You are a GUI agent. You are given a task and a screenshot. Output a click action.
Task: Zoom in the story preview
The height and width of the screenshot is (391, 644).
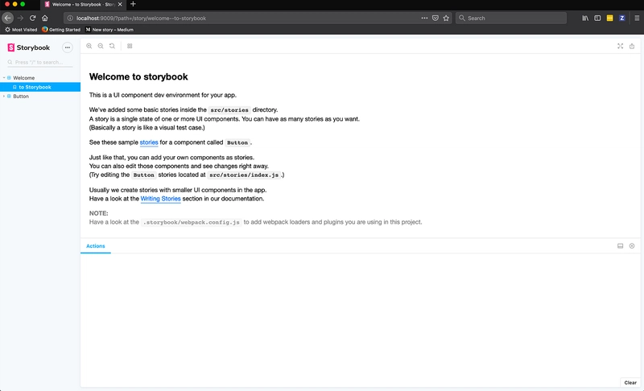(89, 46)
